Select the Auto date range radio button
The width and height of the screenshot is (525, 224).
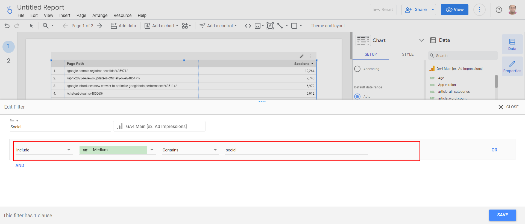357,97
